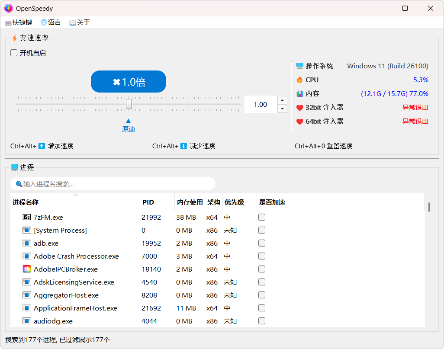
Task: Click the blue ✖1.0倍 speed button
Action: coord(128,81)
